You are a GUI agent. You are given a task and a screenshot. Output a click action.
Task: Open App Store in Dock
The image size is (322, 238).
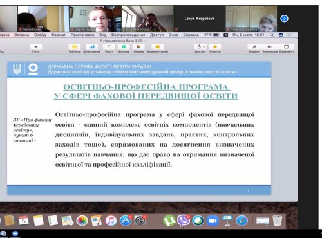coord(126,221)
